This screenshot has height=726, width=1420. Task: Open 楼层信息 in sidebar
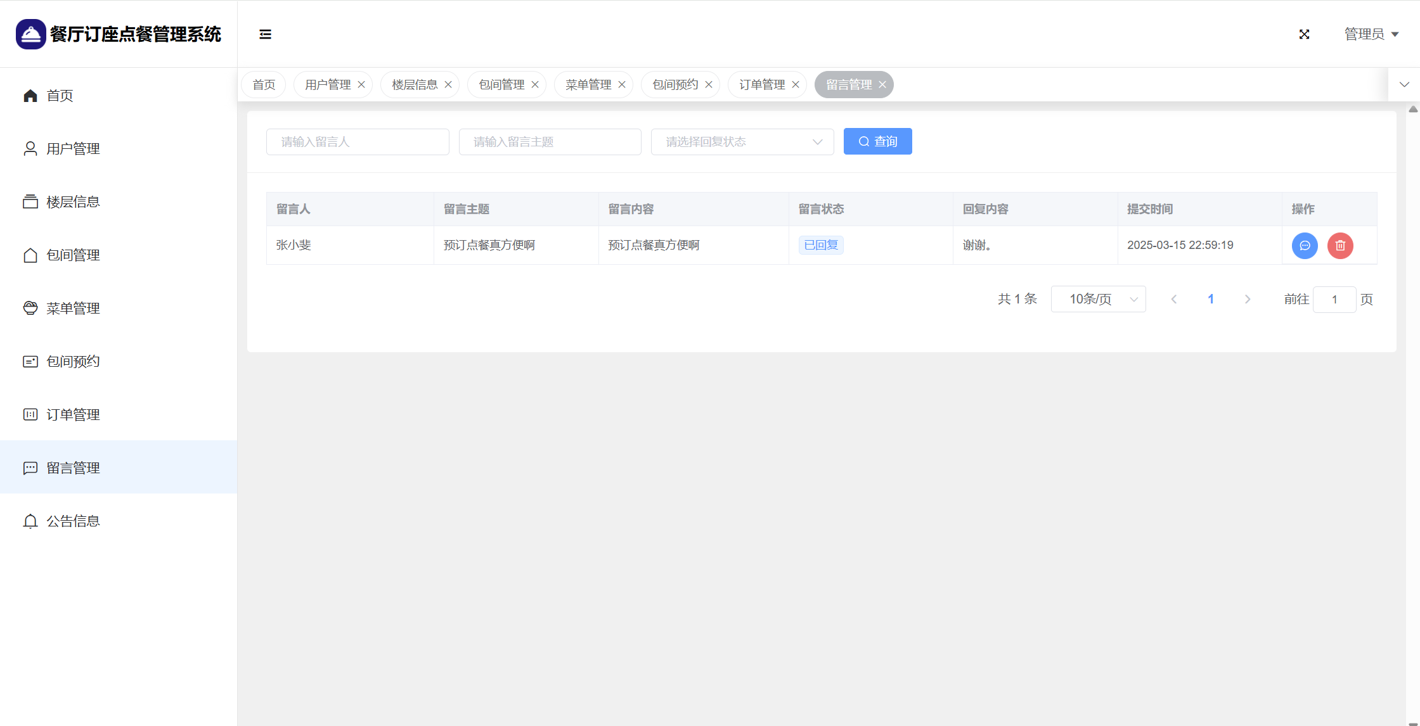[73, 201]
